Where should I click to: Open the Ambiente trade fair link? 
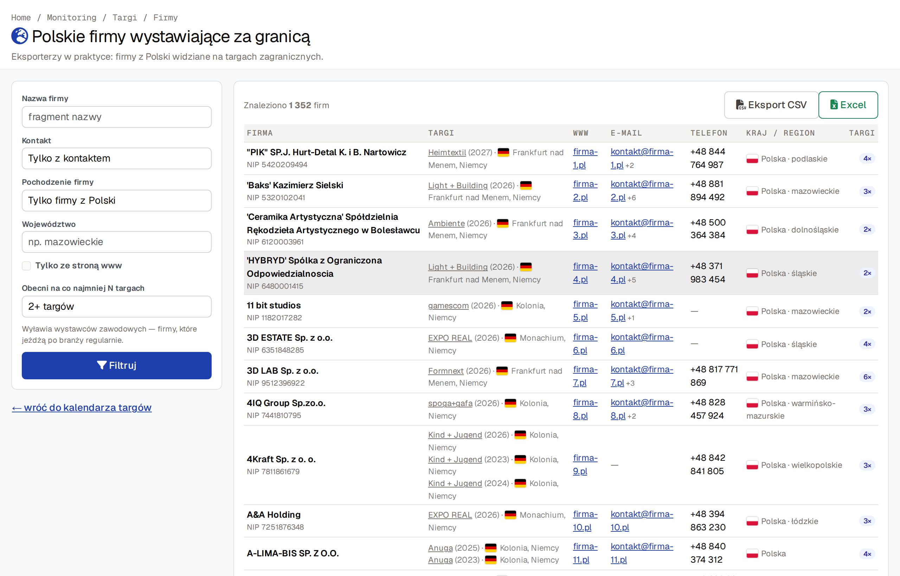[x=446, y=223]
